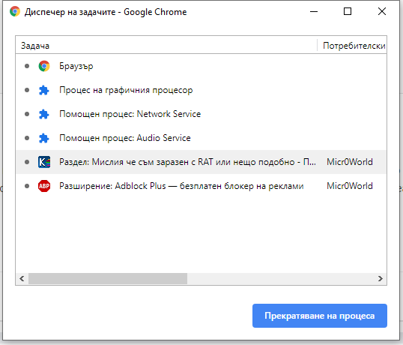This screenshot has width=403, height=345.
Task: Maximize the Диспечер на задачите window
Action: (x=348, y=11)
